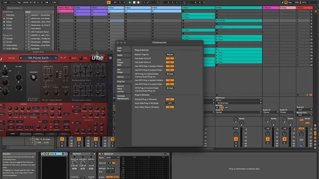Image resolution: width=319 pixels, height=179 pixels.
Task: Open the Look Feel preferences tab
Action: click(x=123, y=49)
